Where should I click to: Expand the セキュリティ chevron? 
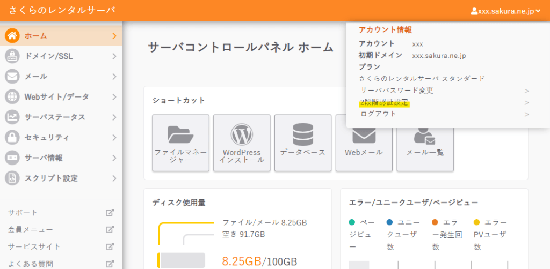(114, 138)
